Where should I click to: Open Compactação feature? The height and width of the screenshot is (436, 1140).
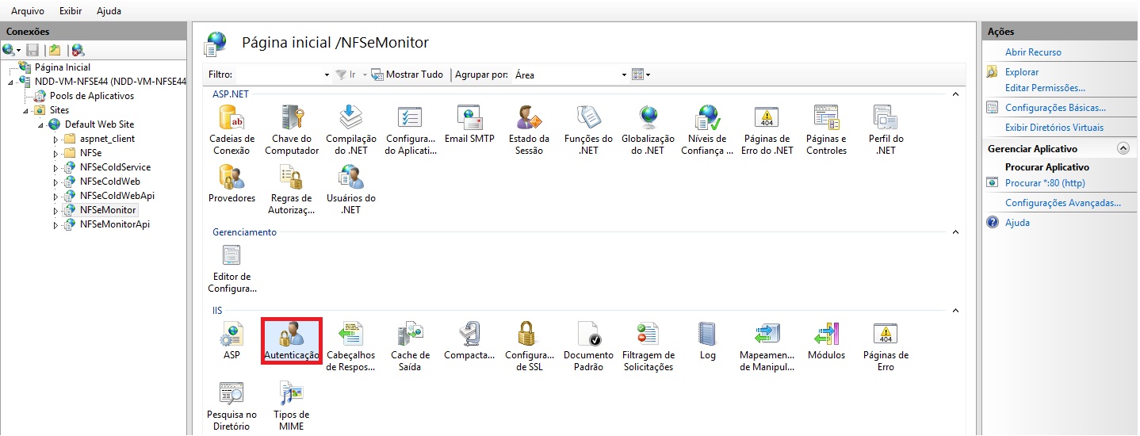[469, 341]
